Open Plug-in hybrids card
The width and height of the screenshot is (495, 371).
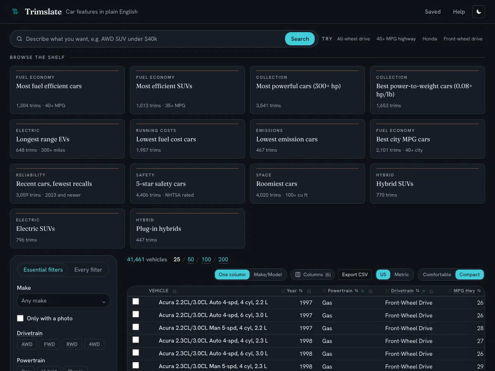tap(187, 228)
